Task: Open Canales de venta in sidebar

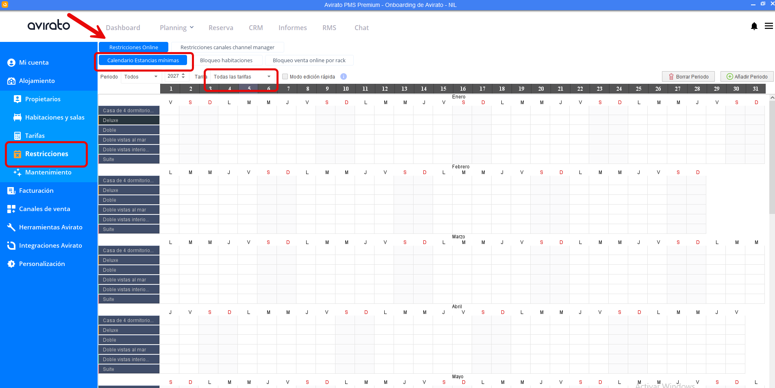Action: 44,209
